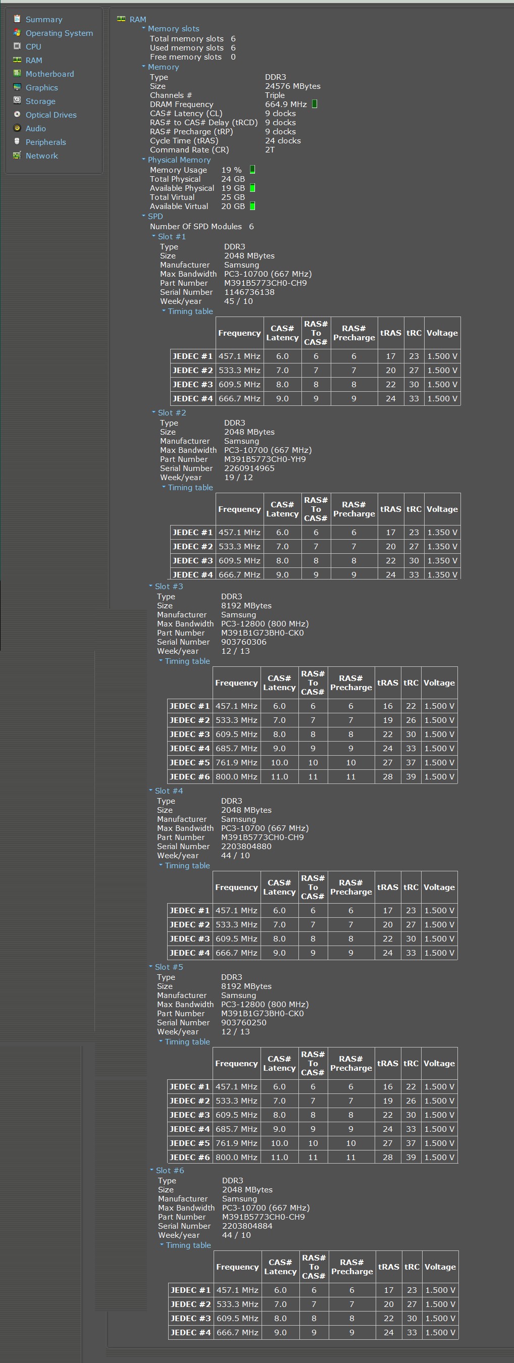
Task: Click Slot #1 part number M391B5773CH0-CH9
Action: [x=265, y=283]
